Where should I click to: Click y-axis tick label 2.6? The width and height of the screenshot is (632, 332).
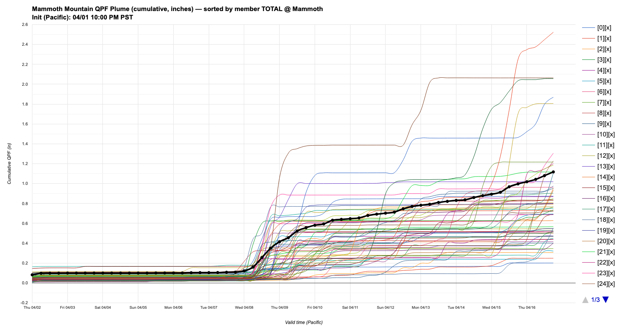point(25,25)
